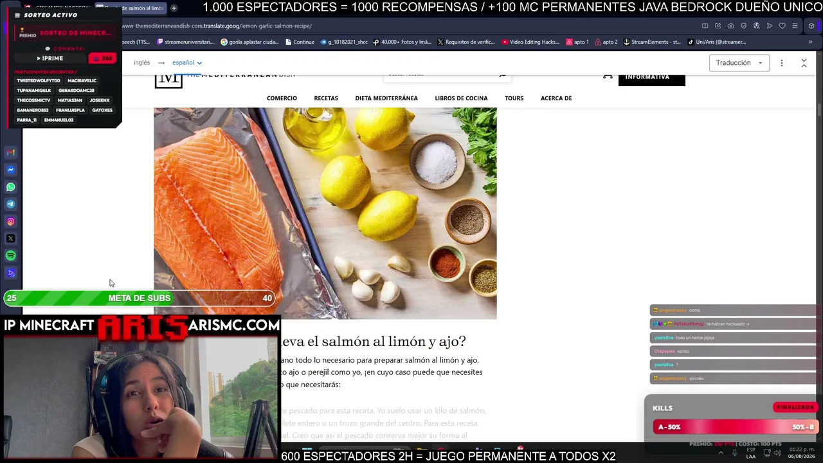Take a snapshot with the camera icon
823x463 pixels.
point(731,26)
